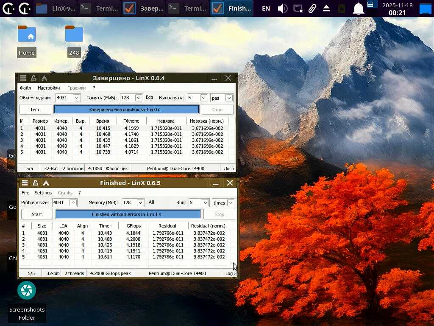Open the Лог button in LinX 0.6.4 status bar

pyautogui.click(x=228, y=168)
